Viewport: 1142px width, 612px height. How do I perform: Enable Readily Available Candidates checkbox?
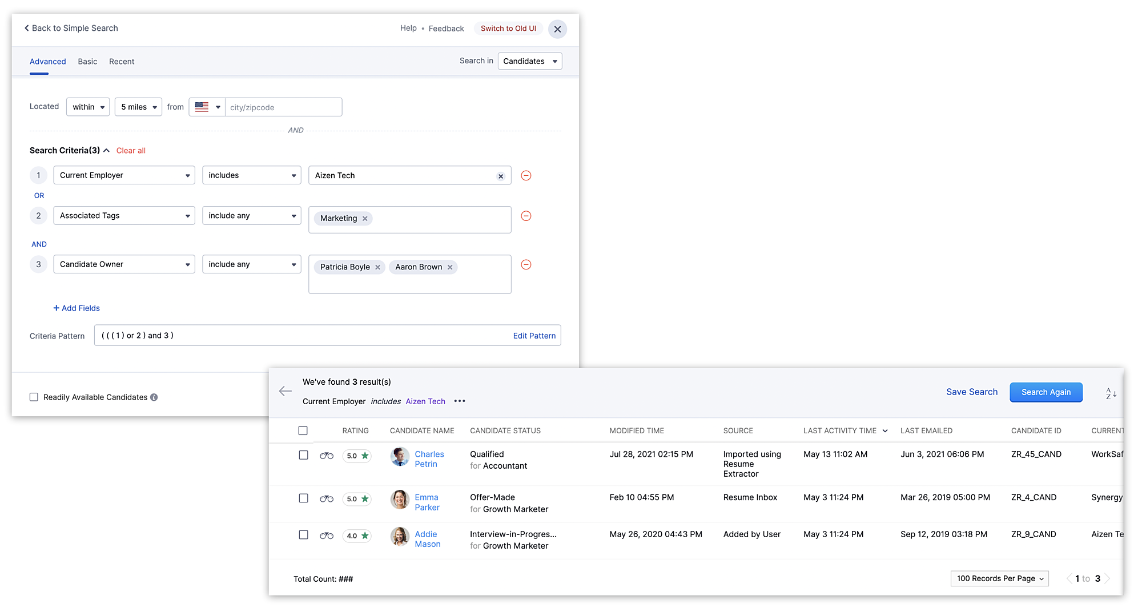pyautogui.click(x=34, y=397)
